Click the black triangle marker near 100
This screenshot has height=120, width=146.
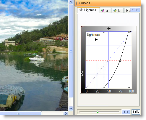click(x=129, y=87)
